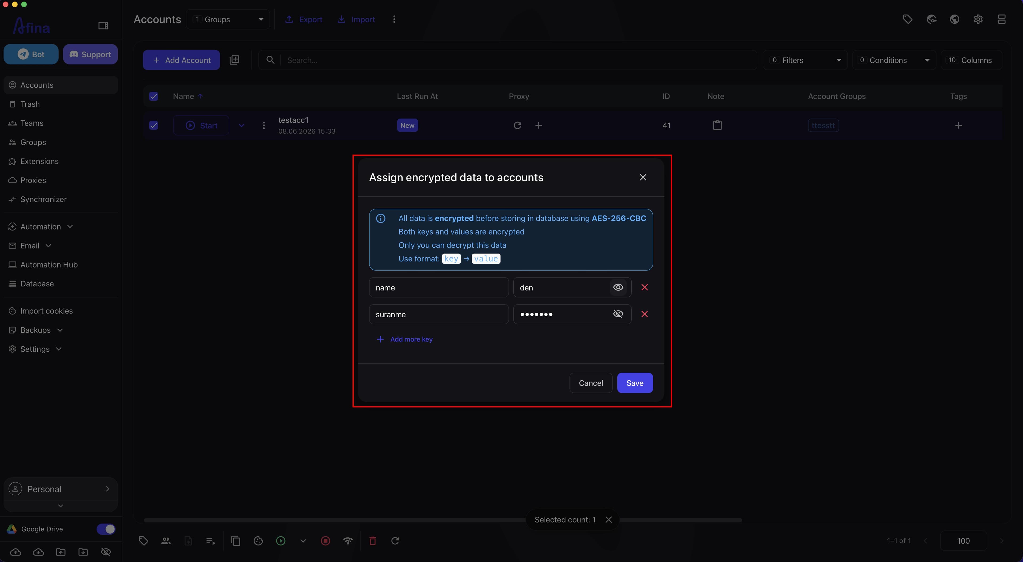Click the Export button

coord(303,19)
